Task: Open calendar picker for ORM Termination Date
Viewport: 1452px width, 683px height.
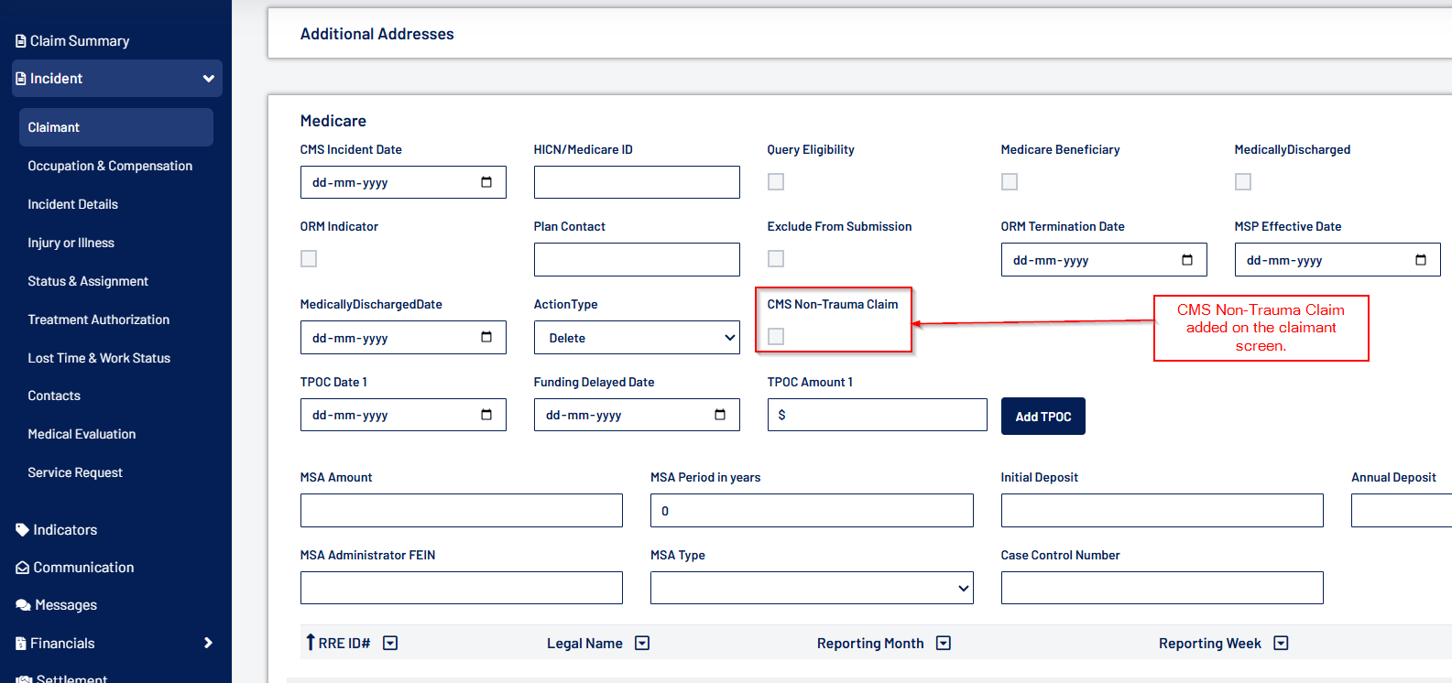Action: tap(1187, 260)
